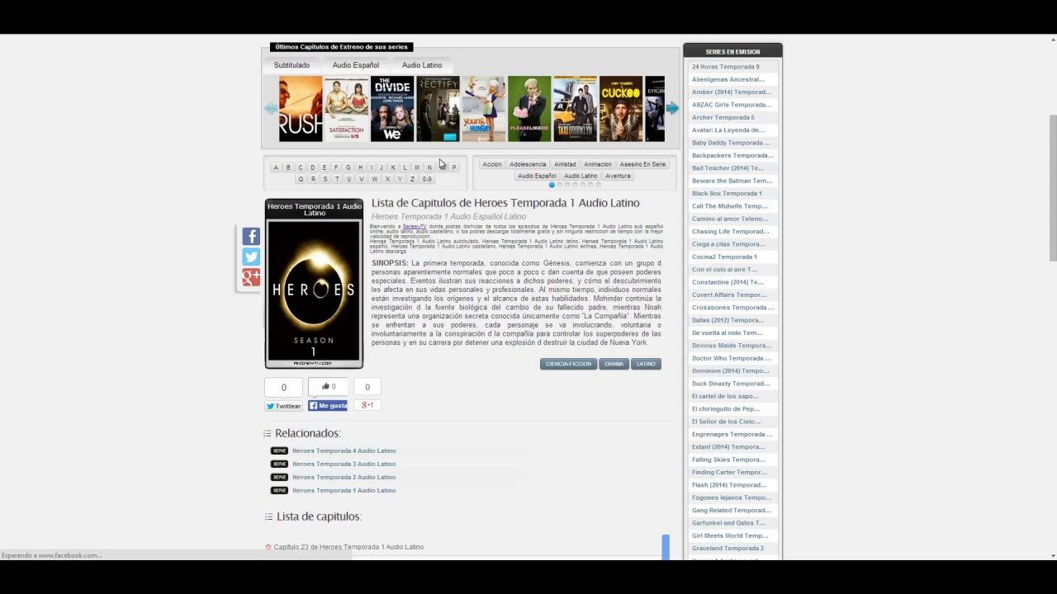Go to previous carousel posters with left arrow
The width and height of the screenshot is (1057, 594).
[x=270, y=108]
